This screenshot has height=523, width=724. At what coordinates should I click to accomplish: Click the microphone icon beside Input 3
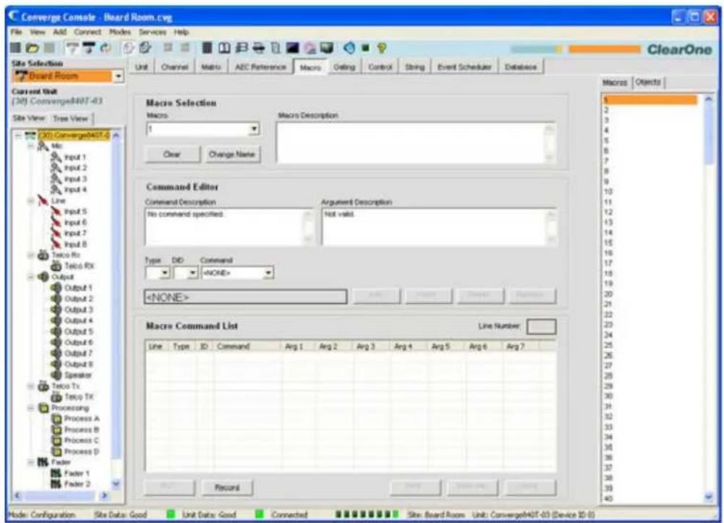pos(56,179)
